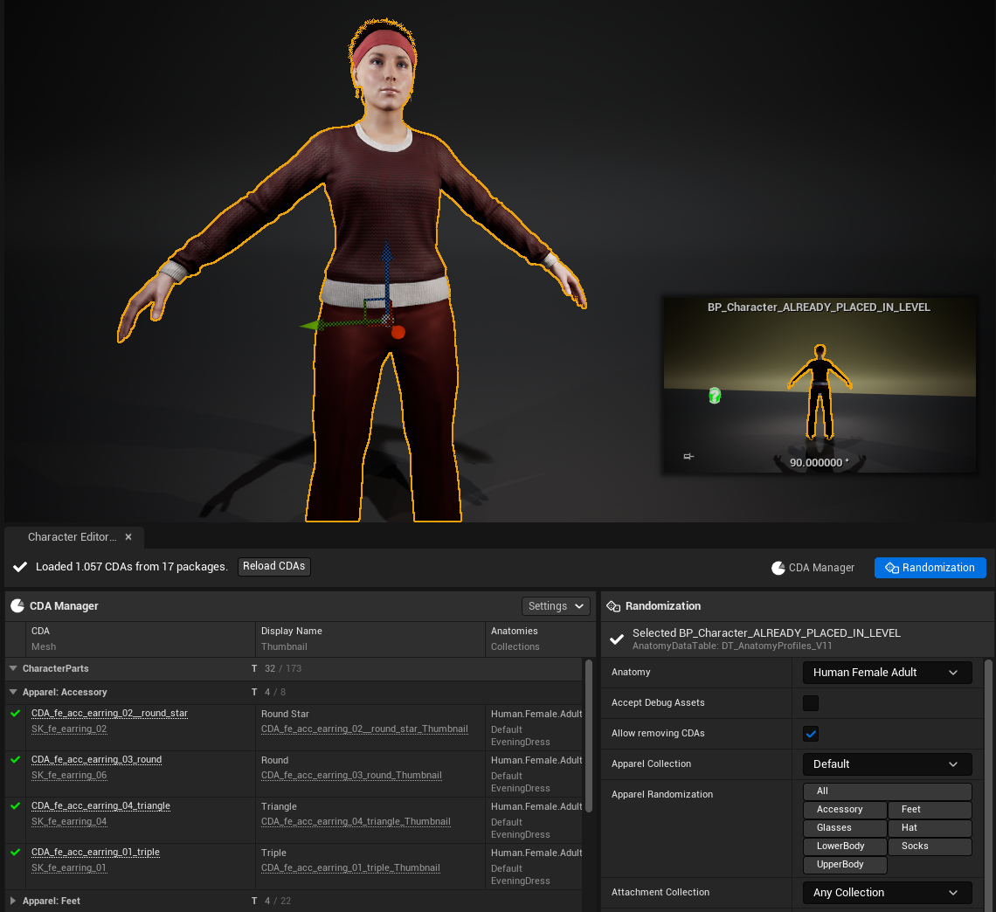Enable the Accept Debug Assets checkbox

(x=811, y=703)
